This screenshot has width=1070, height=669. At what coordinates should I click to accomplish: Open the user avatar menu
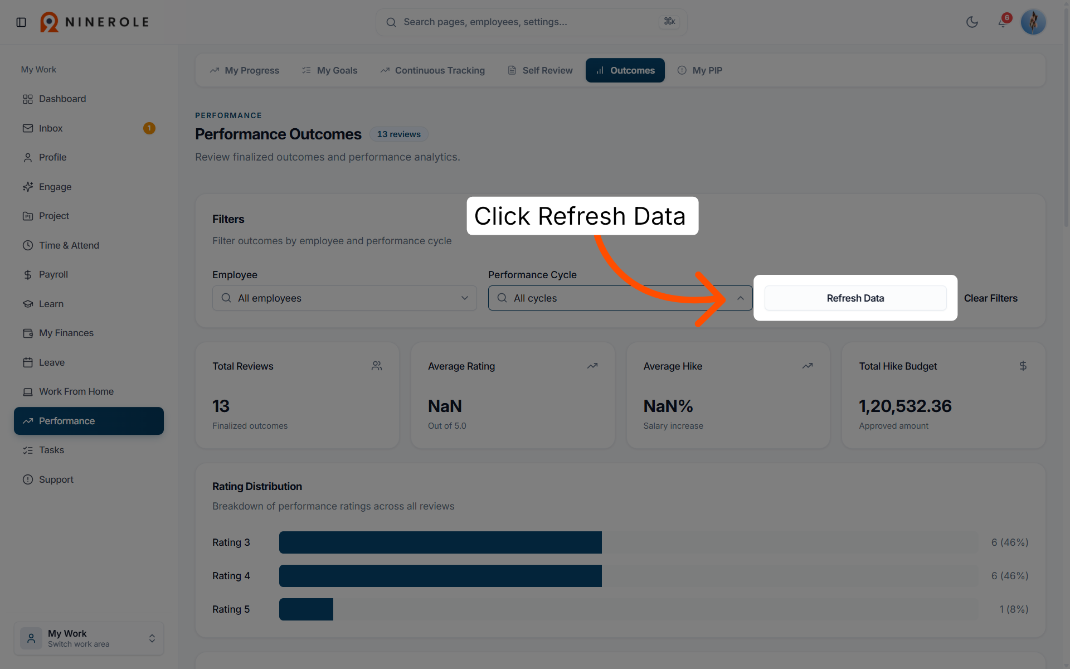tap(1033, 22)
